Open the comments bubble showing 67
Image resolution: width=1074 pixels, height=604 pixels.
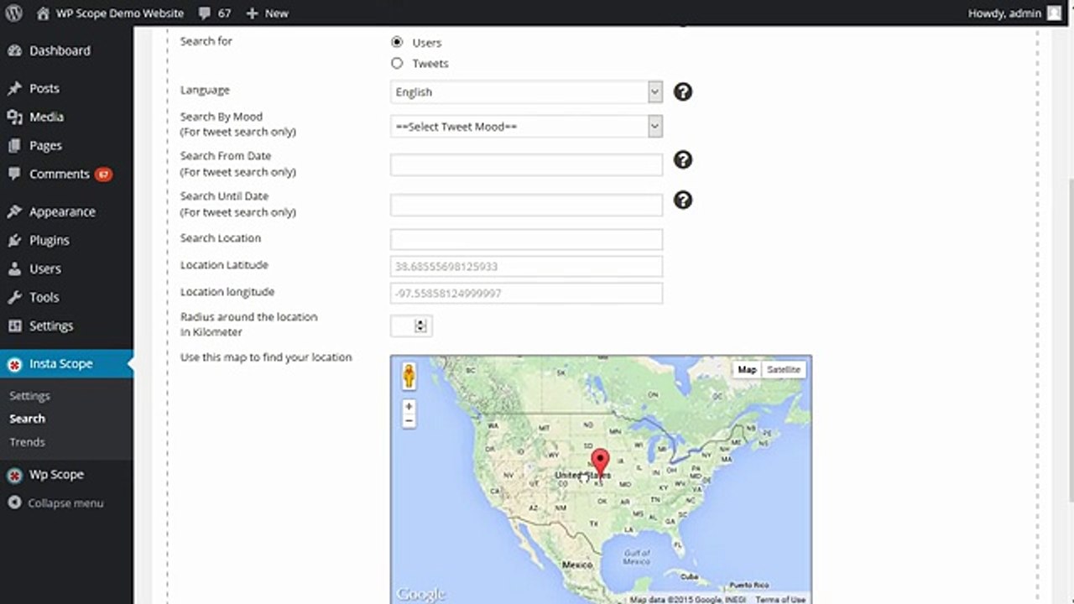pos(215,13)
